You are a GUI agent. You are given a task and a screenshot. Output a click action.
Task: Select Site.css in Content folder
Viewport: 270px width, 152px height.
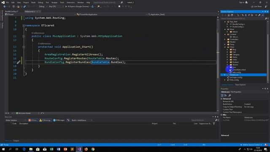point(235,37)
